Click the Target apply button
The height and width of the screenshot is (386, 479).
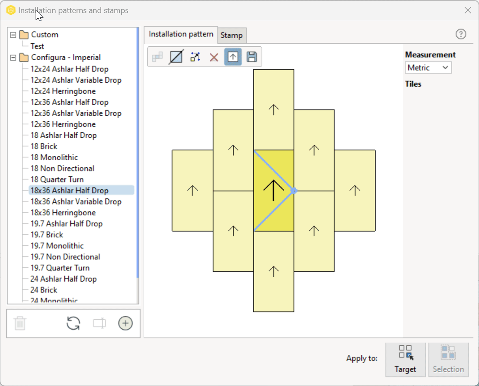pyautogui.click(x=405, y=360)
